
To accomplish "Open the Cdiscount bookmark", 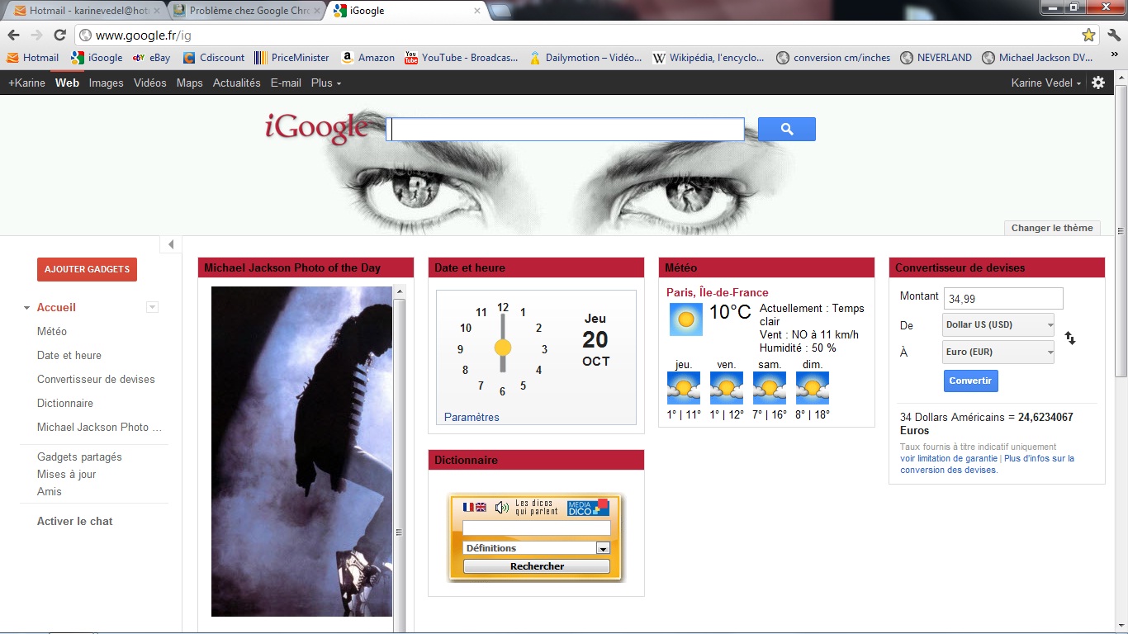I will [214, 58].
